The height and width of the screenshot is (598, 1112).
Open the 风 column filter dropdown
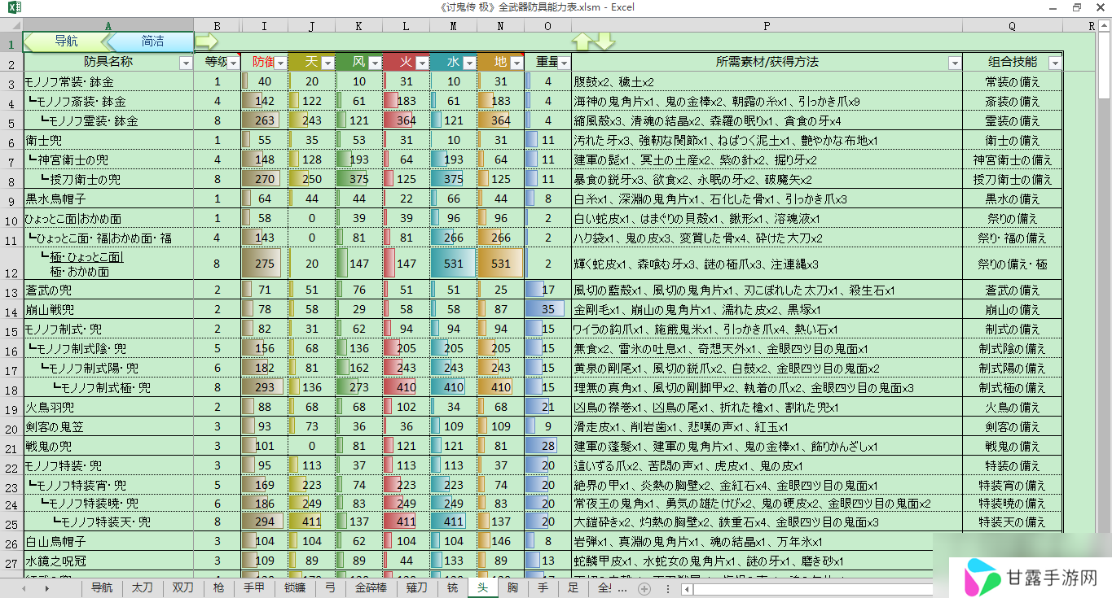[x=375, y=63]
